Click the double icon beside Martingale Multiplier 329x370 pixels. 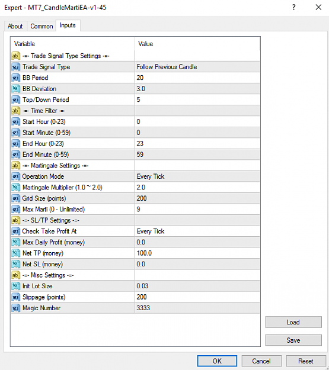click(x=15, y=188)
